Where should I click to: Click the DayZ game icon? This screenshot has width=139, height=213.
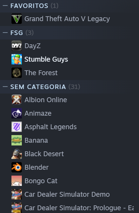[17, 46]
